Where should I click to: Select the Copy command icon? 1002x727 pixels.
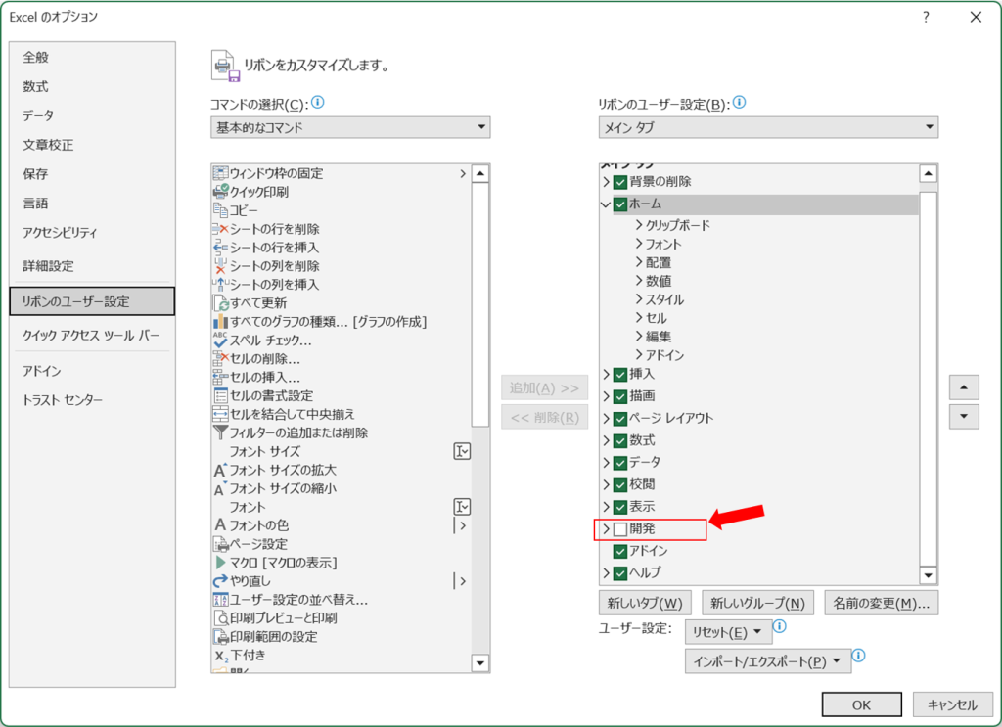220,210
